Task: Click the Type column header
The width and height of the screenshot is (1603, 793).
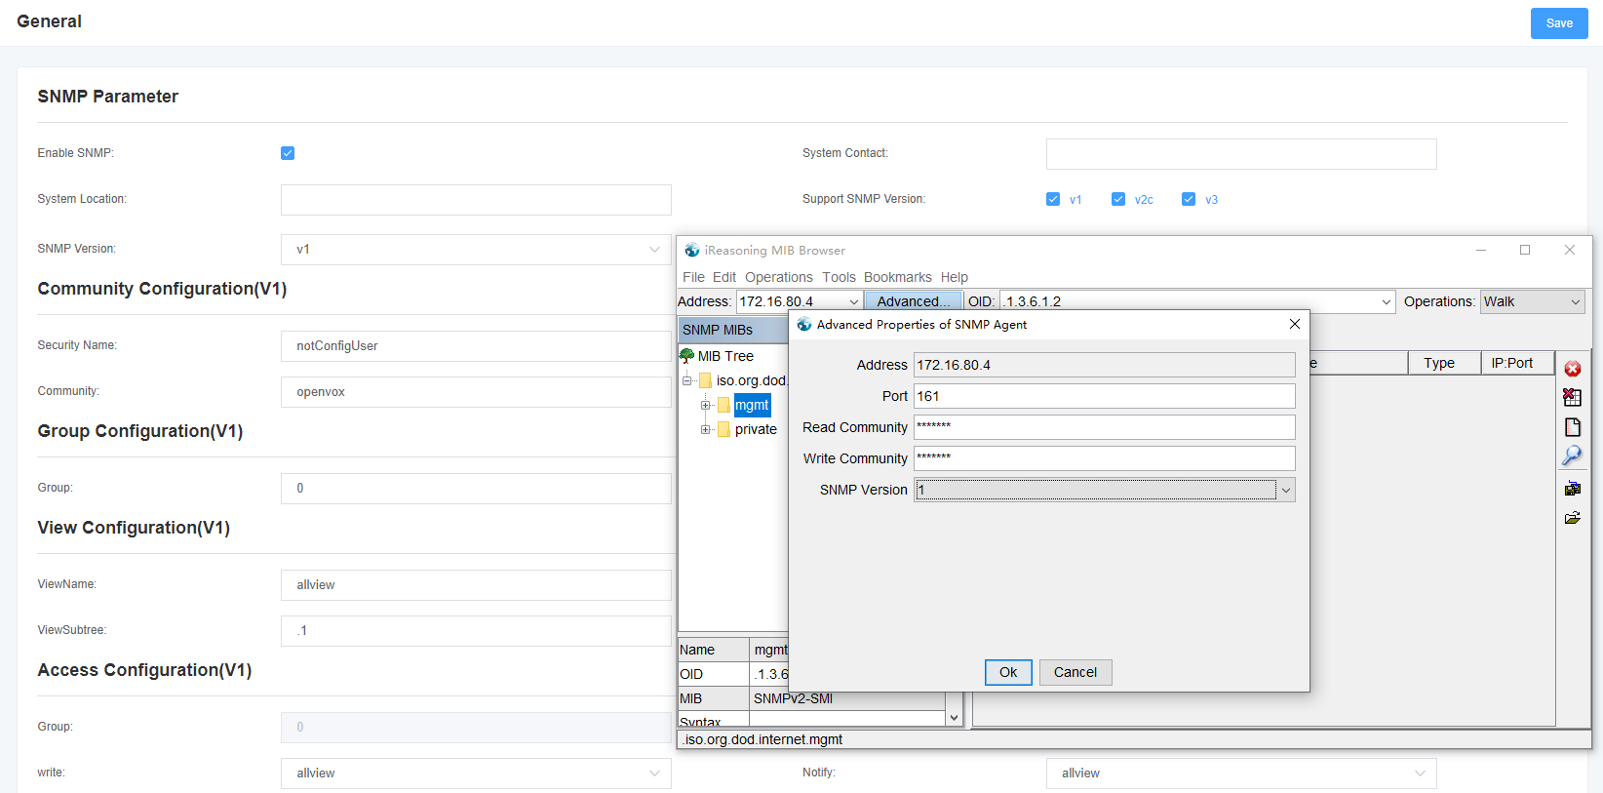Action: [1444, 363]
